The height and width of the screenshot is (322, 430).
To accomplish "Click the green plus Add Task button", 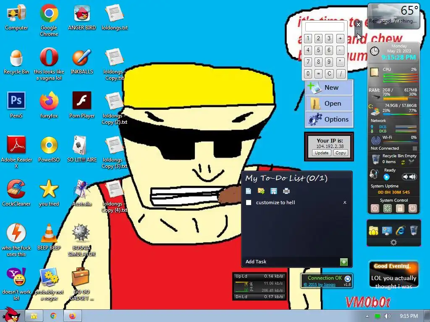I will click(343, 262).
